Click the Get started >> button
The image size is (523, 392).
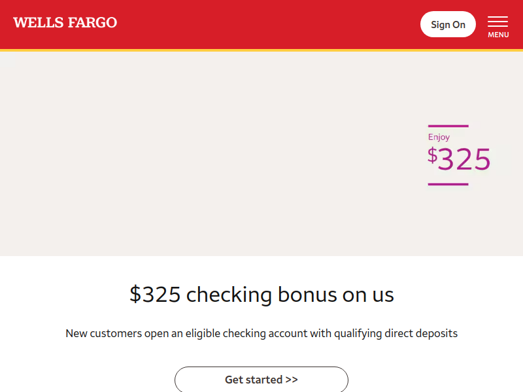coord(261,380)
